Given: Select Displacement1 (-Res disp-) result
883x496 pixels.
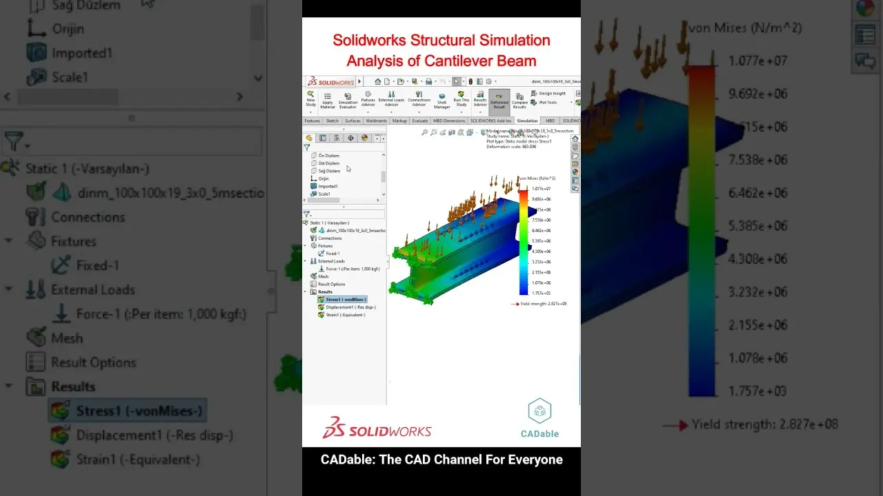Looking at the screenshot, I should click(x=350, y=307).
